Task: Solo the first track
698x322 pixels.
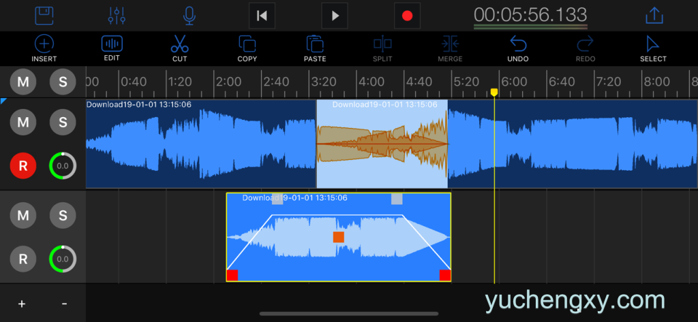Action: (x=63, y=122)
